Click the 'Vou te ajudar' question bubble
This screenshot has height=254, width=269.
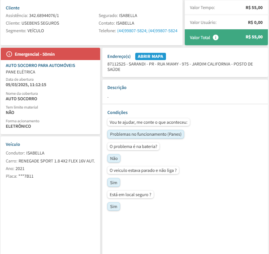click(149, 122)
